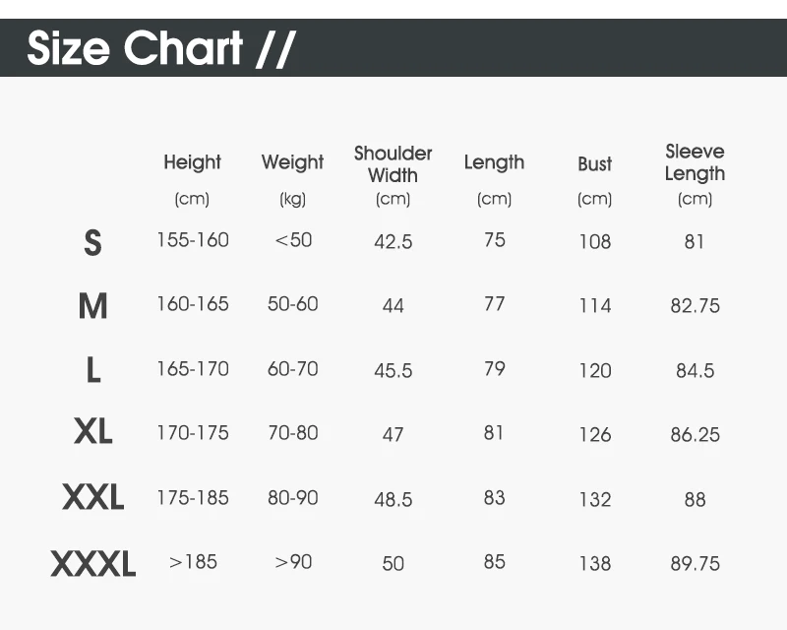Click the 155-160 height value

pyautogui.click(x=193, y=239)
